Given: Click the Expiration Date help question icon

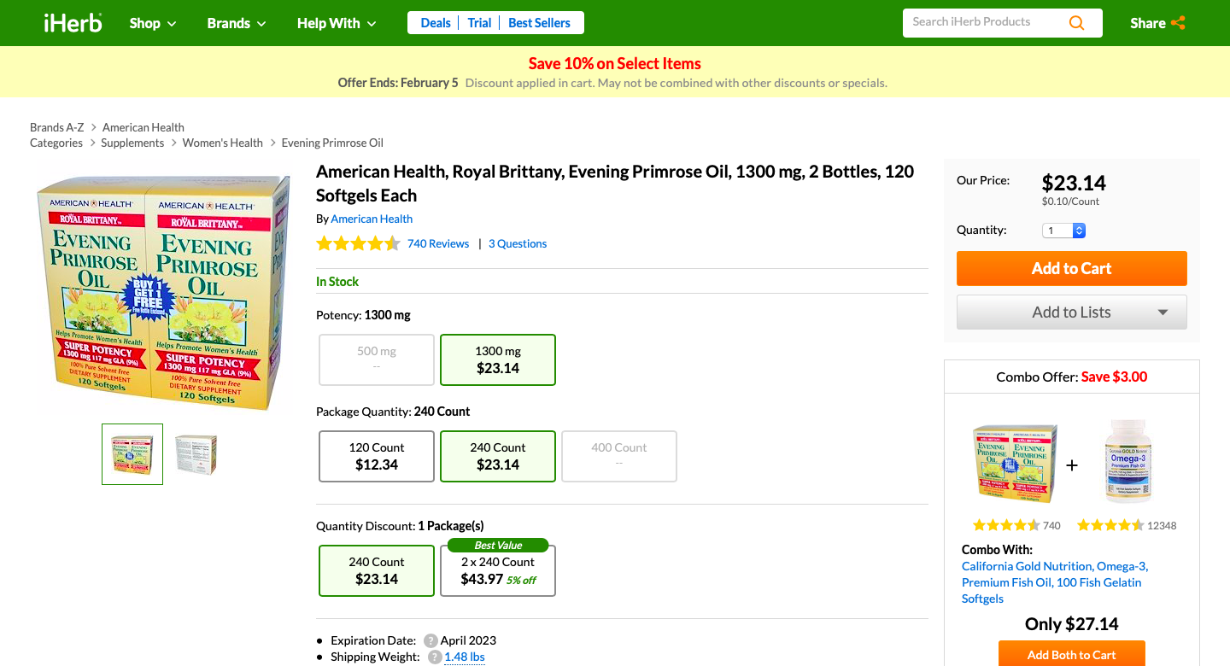Looking at the screenshot, I should coord(430,640).
